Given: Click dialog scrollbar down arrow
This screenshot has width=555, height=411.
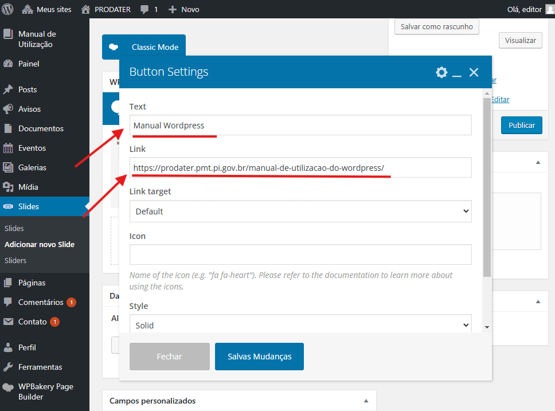Looking at the screenshot, I should (x=487, y=327).
